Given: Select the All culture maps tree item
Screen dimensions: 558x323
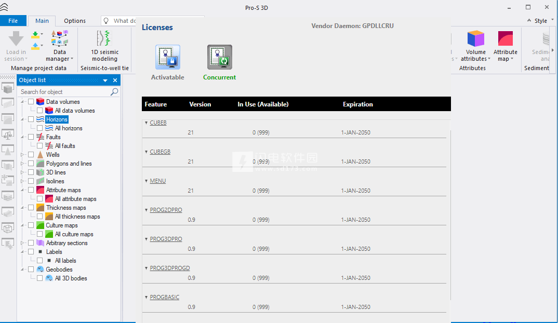Looking at the screenshot, I should pyautogui.click(x=74, y=234).
